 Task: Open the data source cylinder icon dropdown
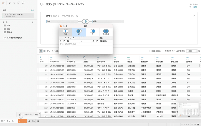point(42,4)
